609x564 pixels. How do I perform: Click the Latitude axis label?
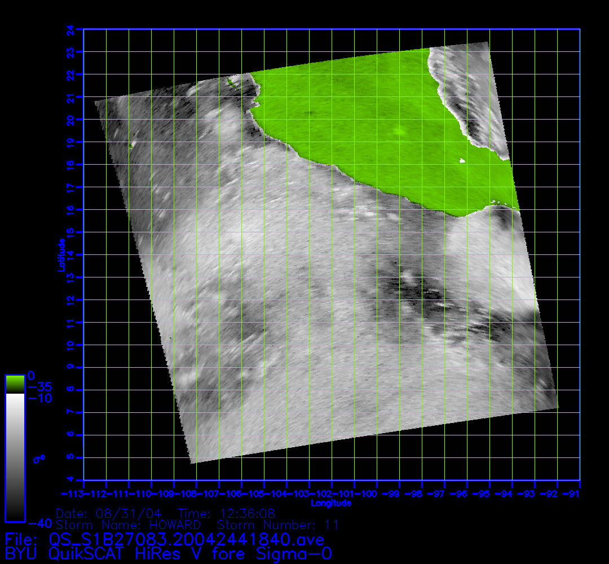click(x=60, y=254)
